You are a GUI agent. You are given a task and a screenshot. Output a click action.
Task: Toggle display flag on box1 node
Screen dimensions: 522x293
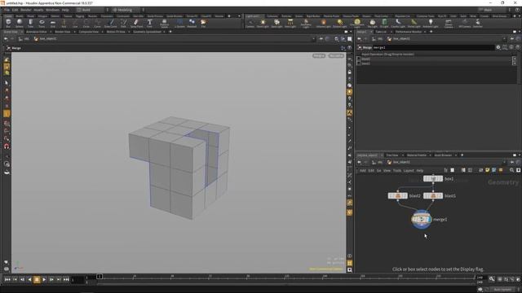pos(440,179)
